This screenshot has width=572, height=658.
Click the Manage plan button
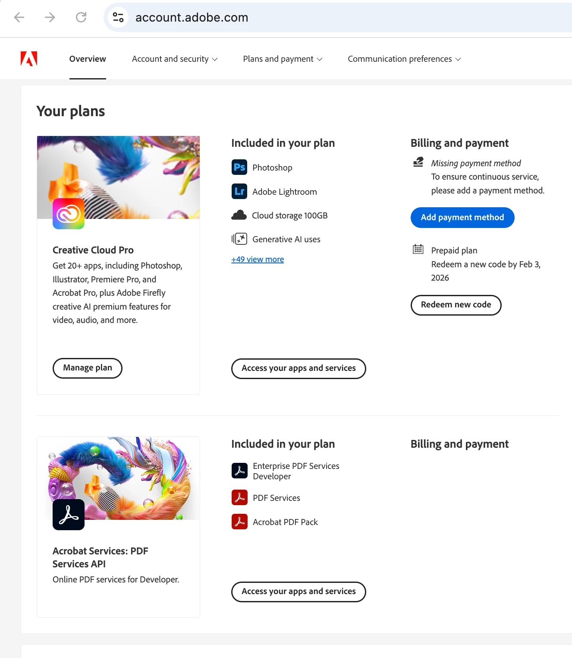tap(88, 368)
